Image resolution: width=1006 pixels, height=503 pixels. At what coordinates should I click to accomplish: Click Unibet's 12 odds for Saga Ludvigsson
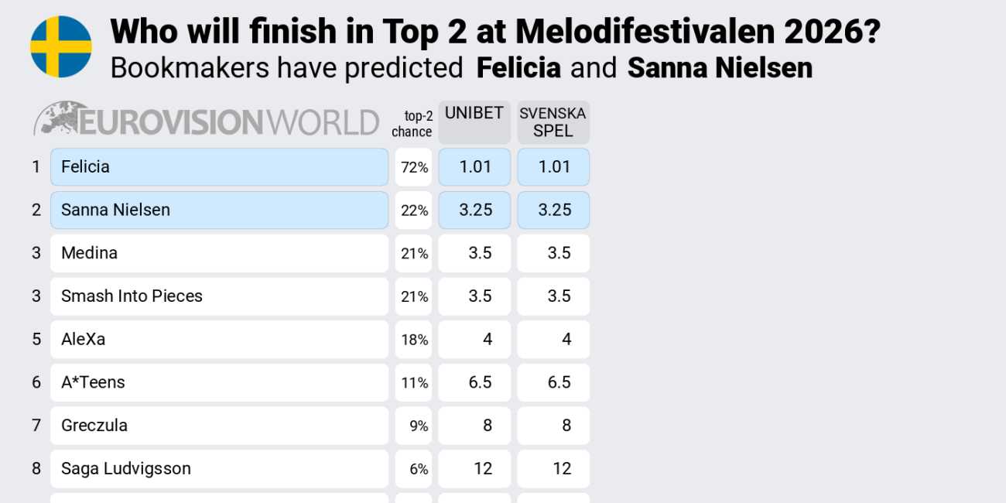click(x=474, y=469)
